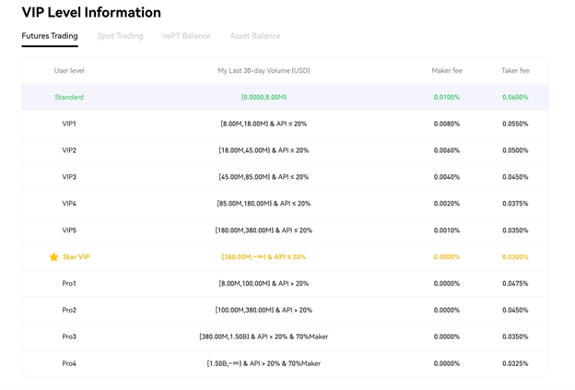The height and width of the screenshot is (390, 575).
Task: Switch to the Asset Balance tab
Action: point(255,36)
